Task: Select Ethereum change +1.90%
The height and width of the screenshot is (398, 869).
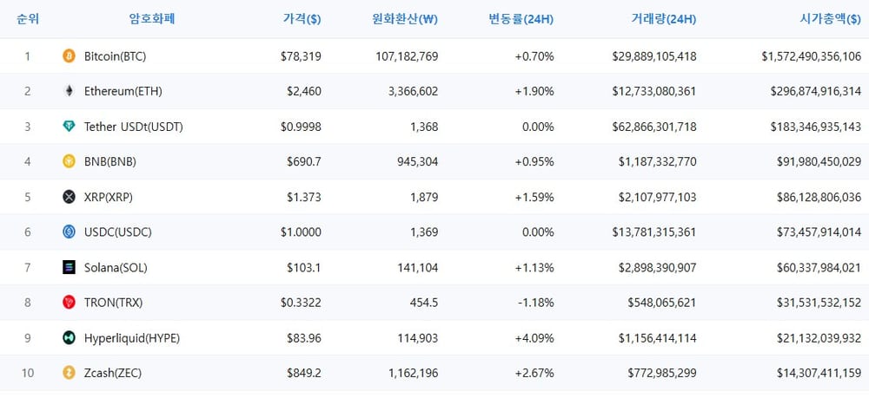Action: [x=534, y=91]
